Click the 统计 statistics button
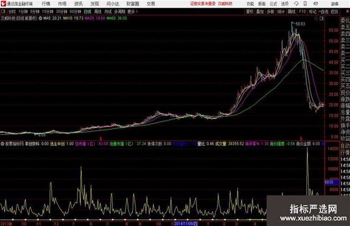 pyautogui.click(x=281, y=12)
